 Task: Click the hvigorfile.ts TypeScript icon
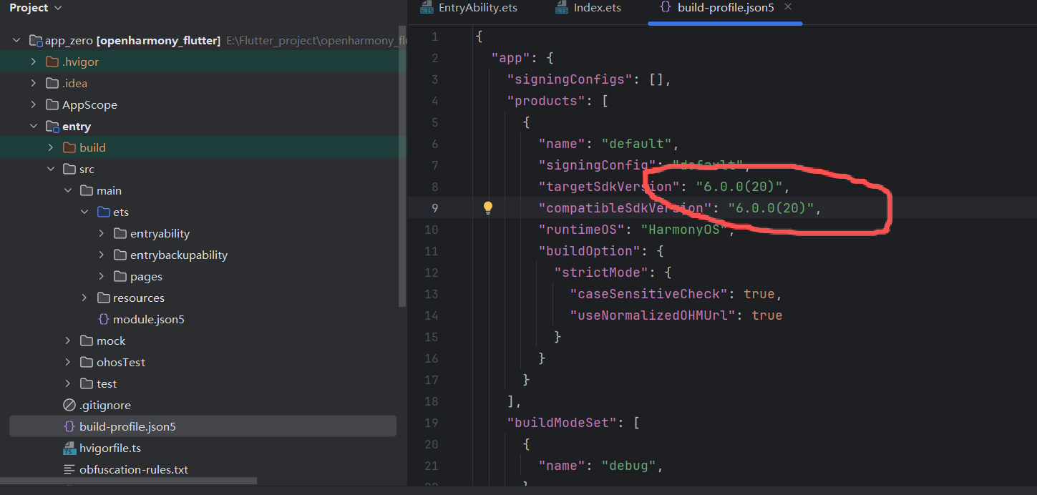(69, 449)
